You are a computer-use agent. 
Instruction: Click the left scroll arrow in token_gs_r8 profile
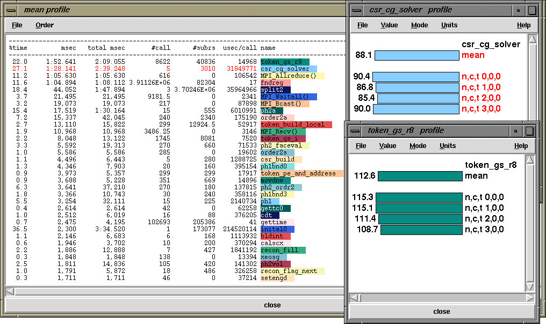pyautogui.click(x=354, y=298)
